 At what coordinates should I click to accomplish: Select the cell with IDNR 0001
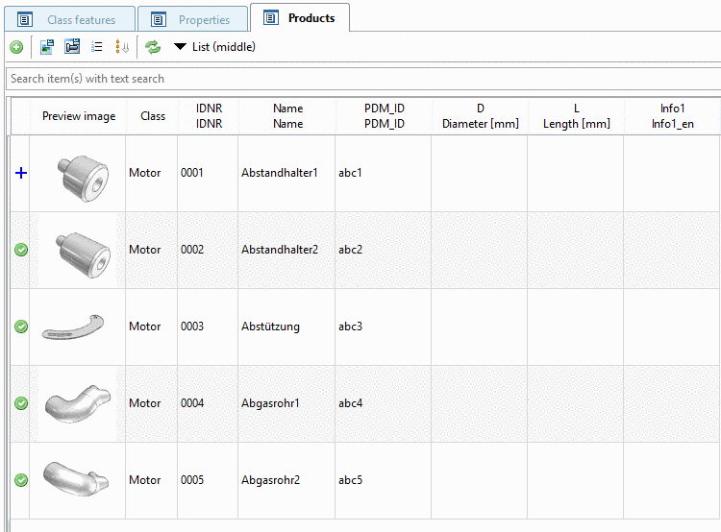tap(208, 173)
